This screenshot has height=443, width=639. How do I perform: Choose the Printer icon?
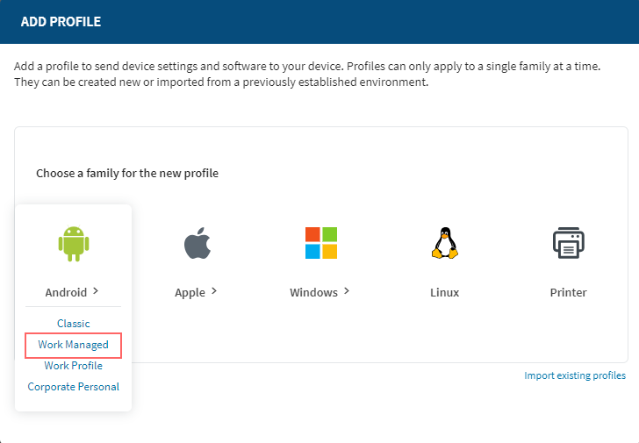coord(569,243)
